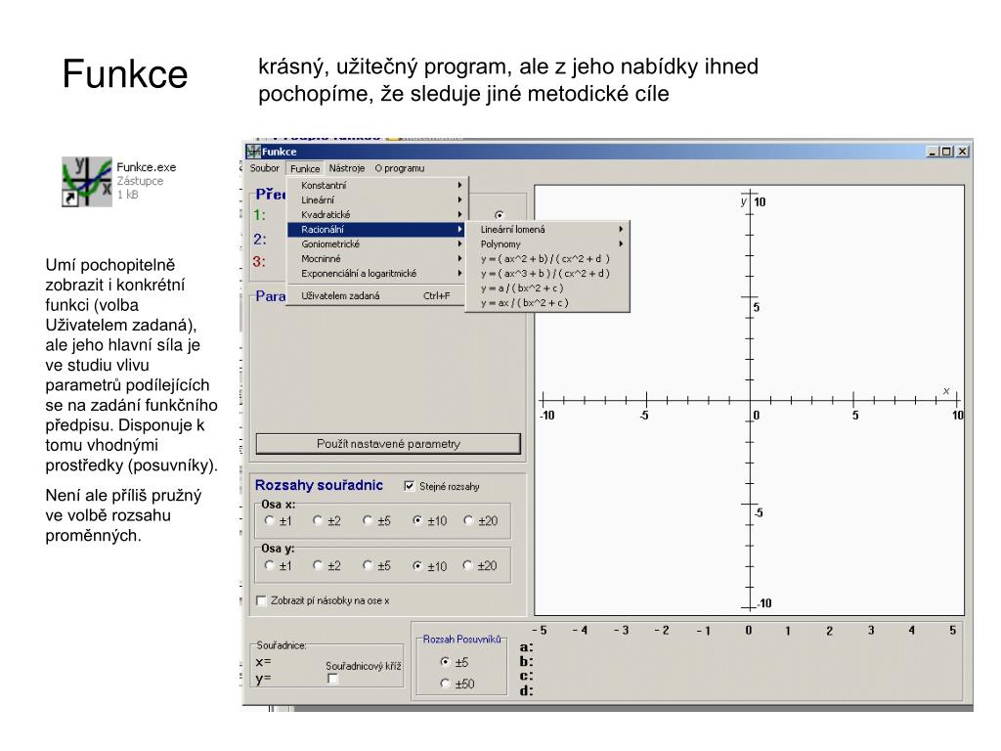Click function slot label 1:
The image size is (1001, 751).
259,214
